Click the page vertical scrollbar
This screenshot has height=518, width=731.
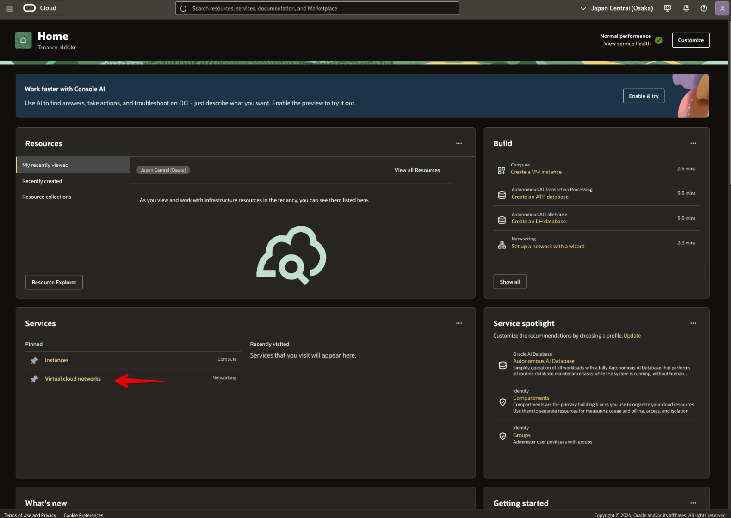click(x=729, y=102)
